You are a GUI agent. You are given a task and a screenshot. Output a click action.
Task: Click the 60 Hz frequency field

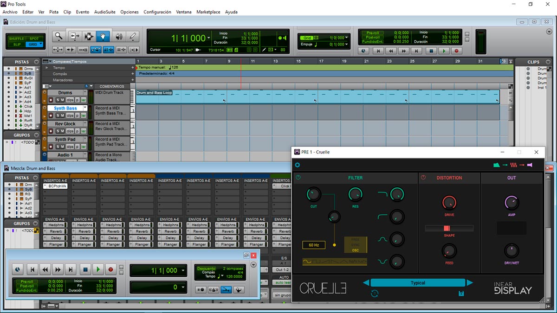(314, 244)
